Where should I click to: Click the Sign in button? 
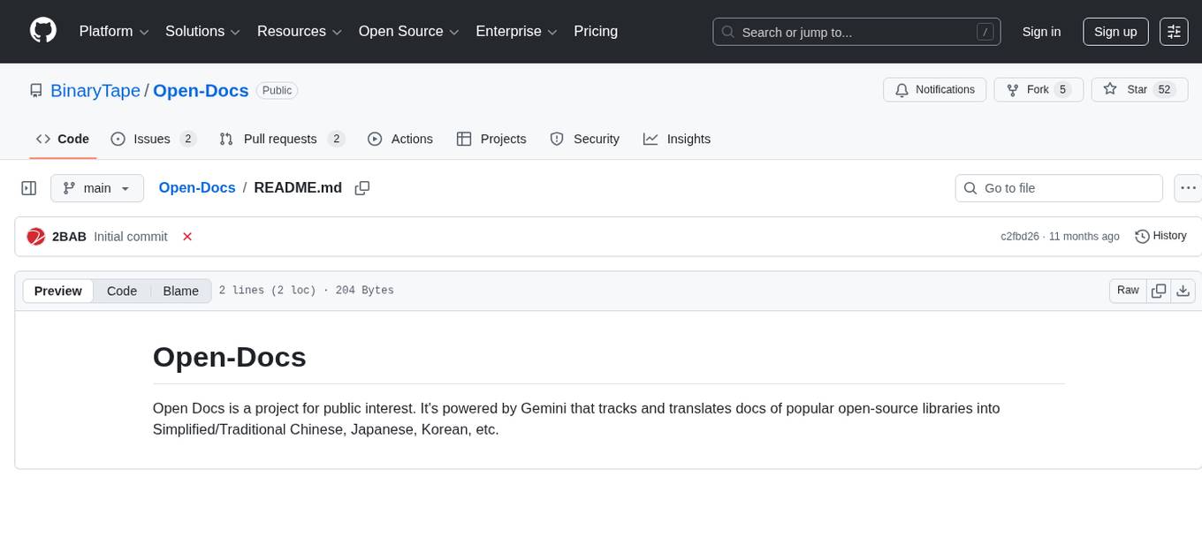[1041, 32]
